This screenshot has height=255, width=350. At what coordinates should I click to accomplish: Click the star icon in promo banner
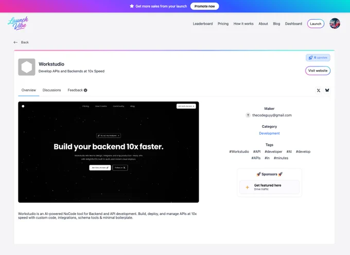132,6
